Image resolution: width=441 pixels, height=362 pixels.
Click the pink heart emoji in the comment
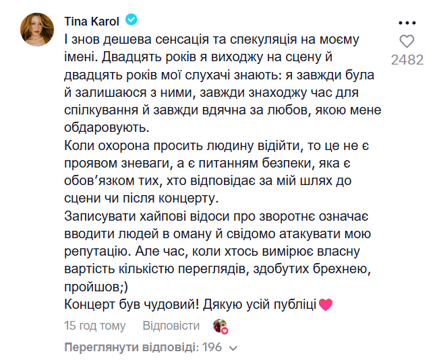(x=326, y=305)
